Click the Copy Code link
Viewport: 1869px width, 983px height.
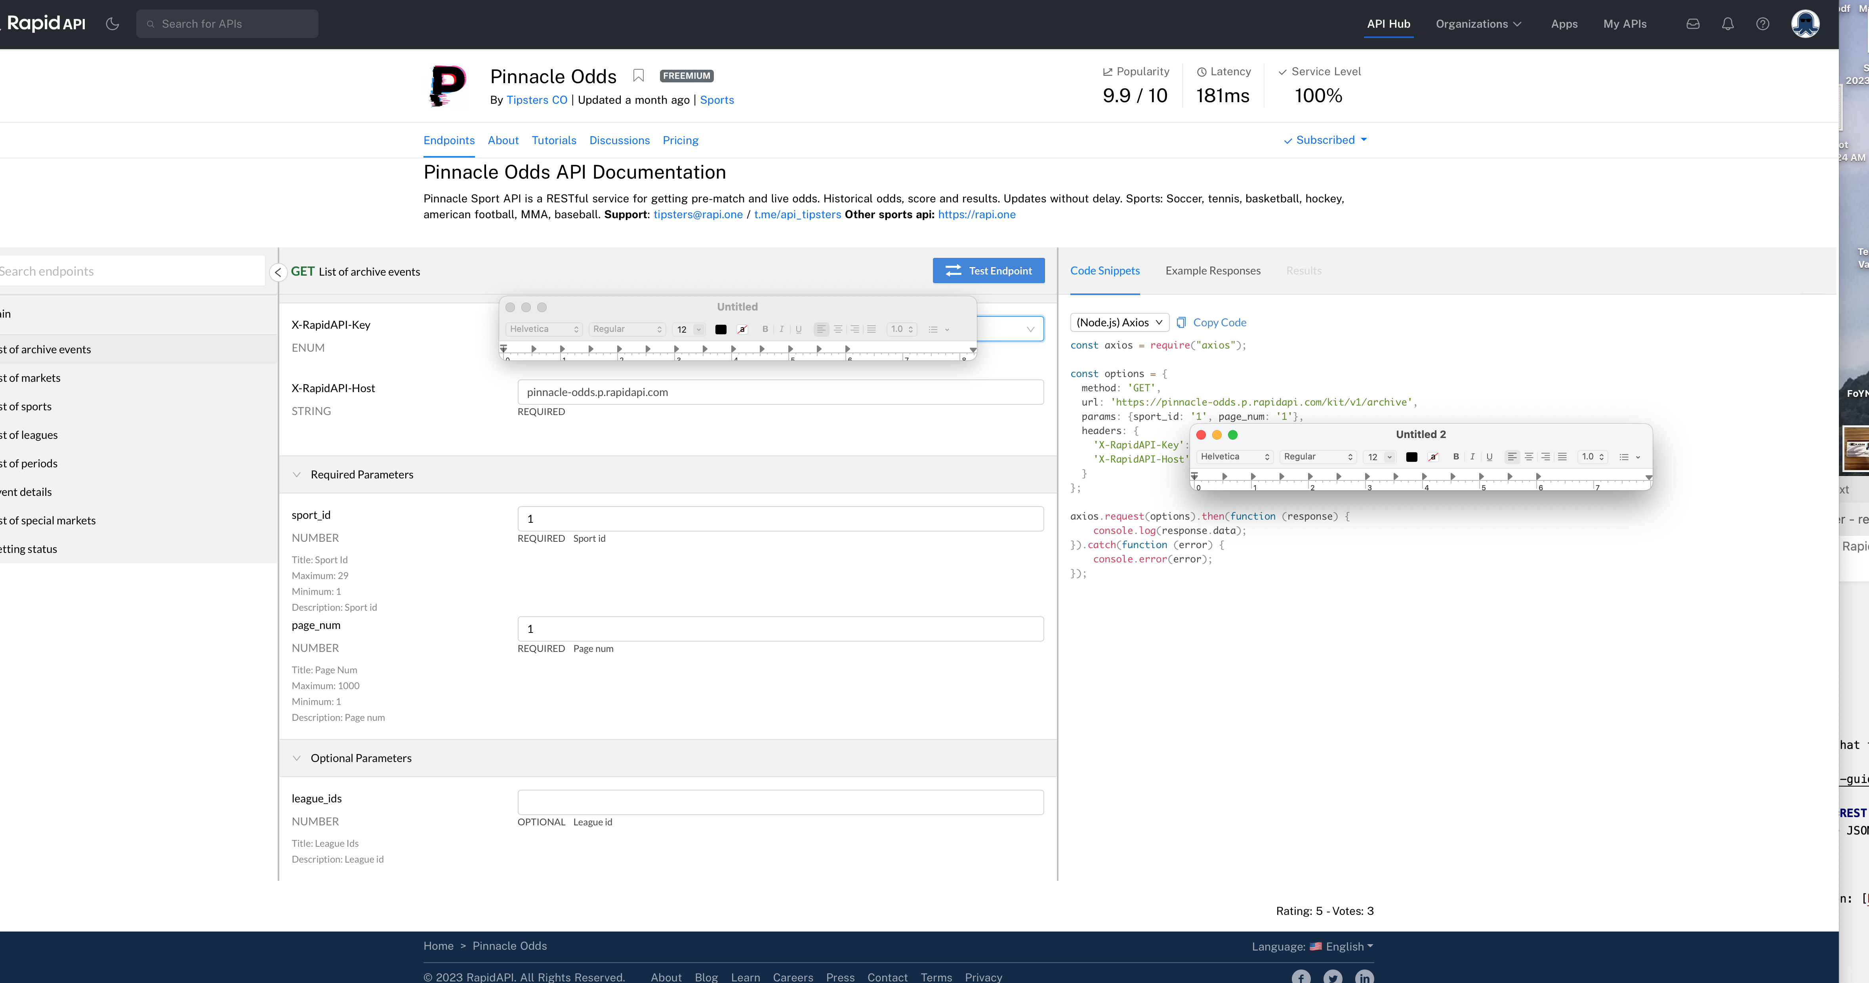pyautogui.click(x=1219, y=322)
